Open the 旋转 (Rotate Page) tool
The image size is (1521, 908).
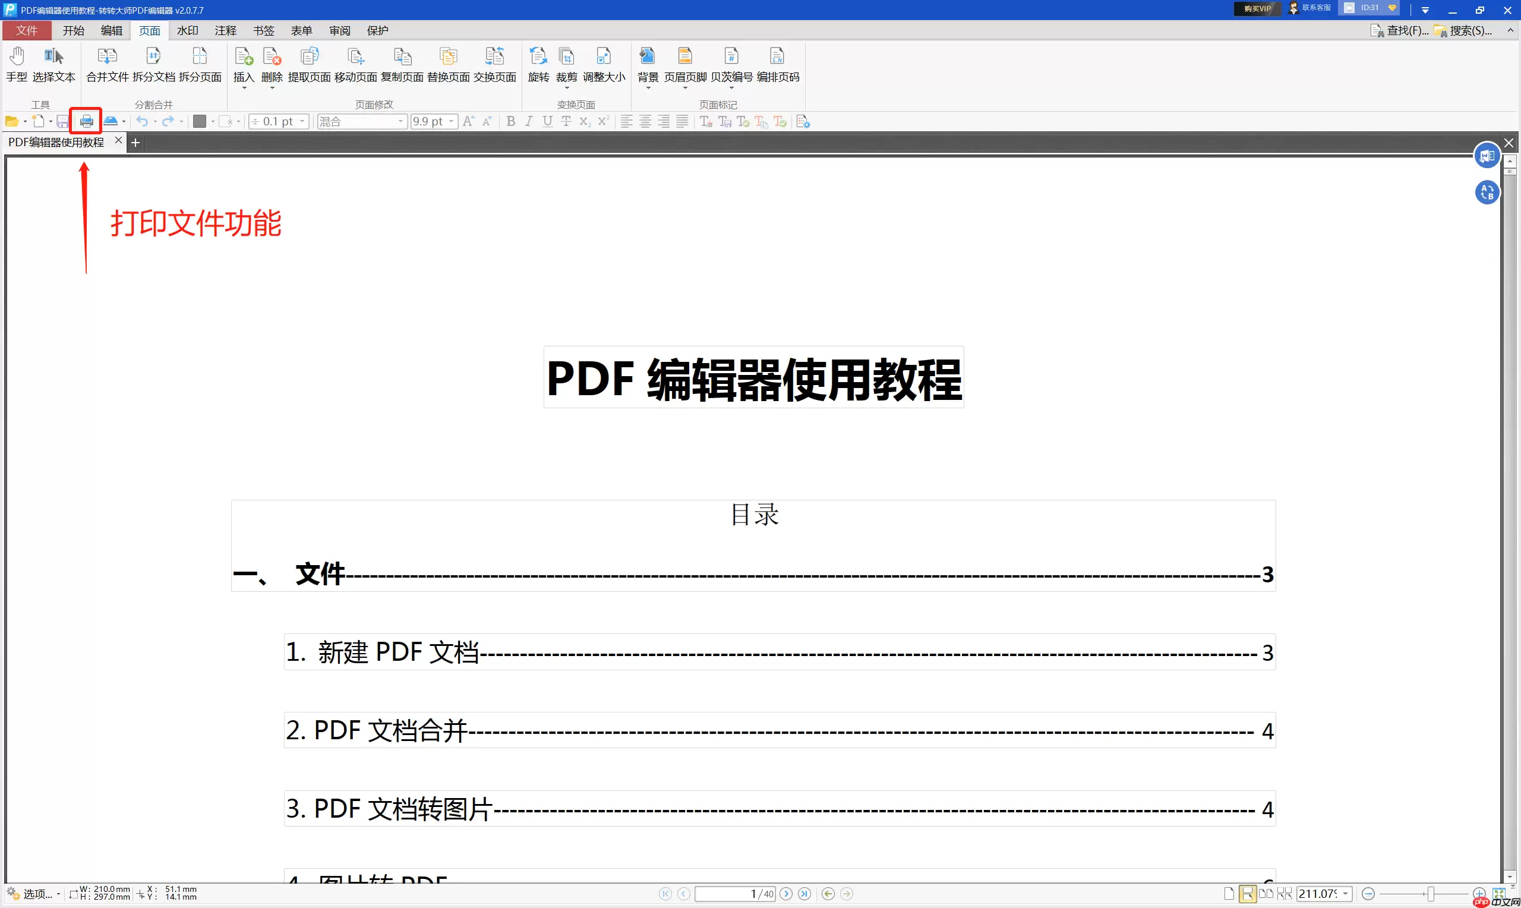[x=538, y=64]
